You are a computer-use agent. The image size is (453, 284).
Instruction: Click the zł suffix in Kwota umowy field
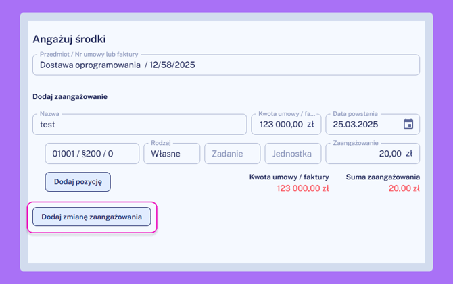(310, 125)
